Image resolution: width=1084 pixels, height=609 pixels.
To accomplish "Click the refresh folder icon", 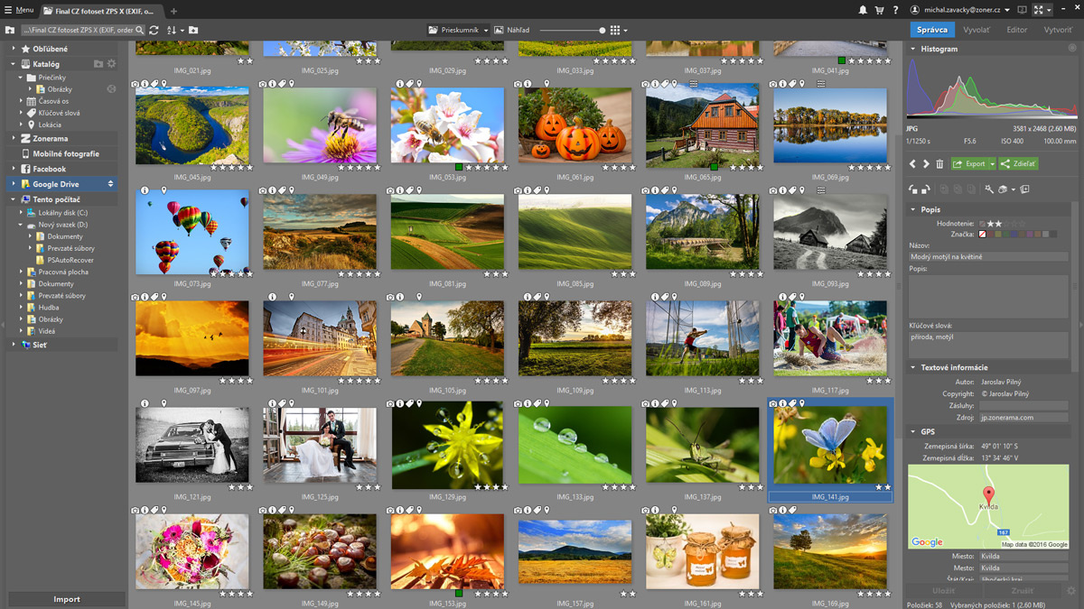I will tap(154, 30).
